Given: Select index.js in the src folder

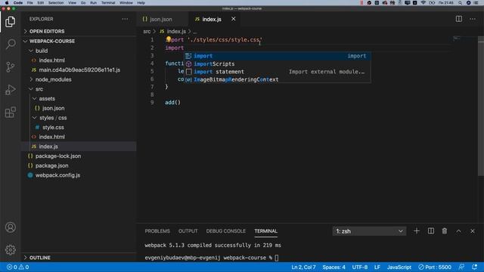Looking at the screenshot, I should [x=79, y=147].
